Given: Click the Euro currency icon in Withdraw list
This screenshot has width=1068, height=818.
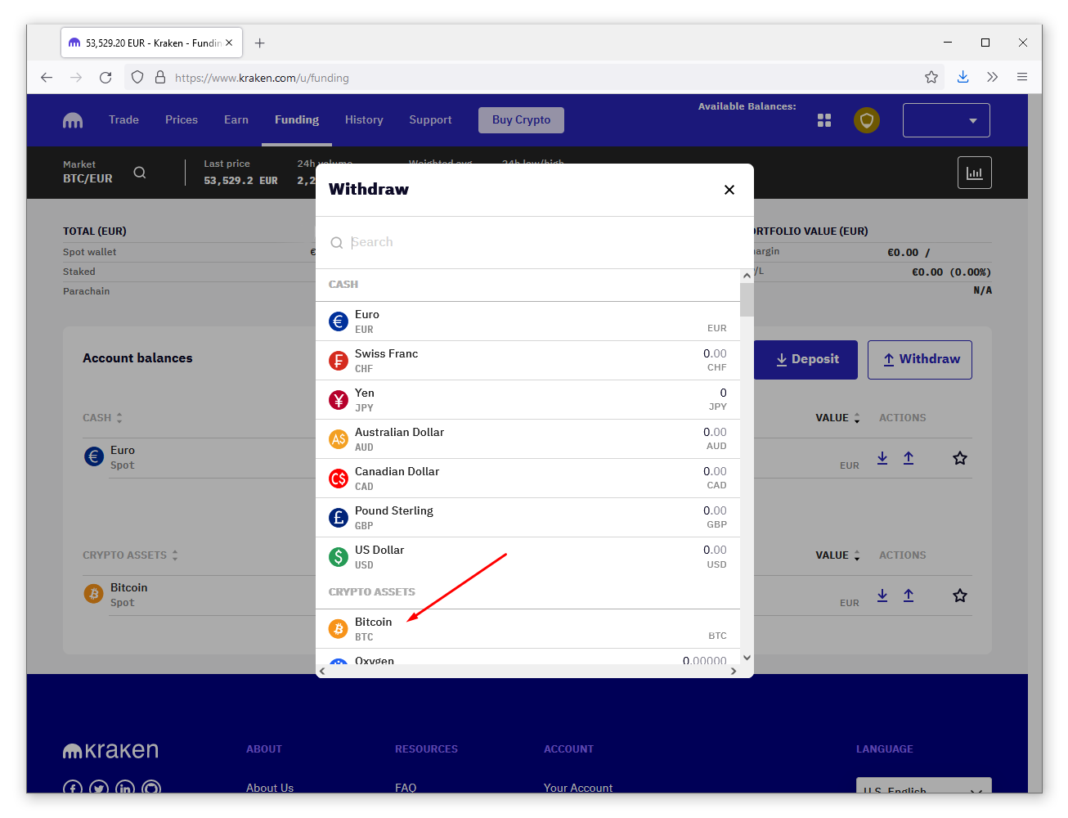Looking at the screenshot, I should [339, 321].
